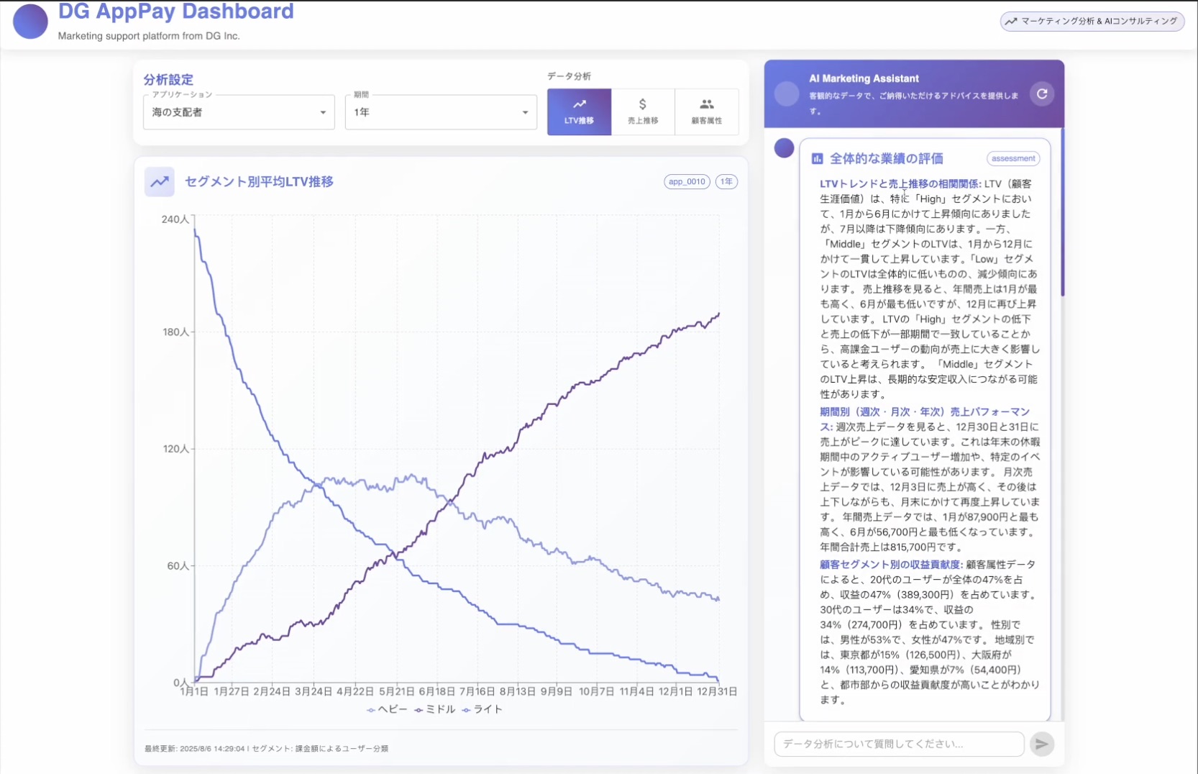Click the send message arrow icon
The height and width of the screenshot is (774, 1198).
pos(1041,744)
